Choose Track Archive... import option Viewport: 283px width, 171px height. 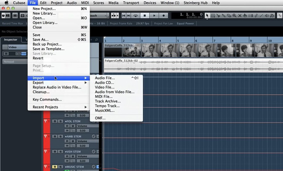[x=116, y=101]
